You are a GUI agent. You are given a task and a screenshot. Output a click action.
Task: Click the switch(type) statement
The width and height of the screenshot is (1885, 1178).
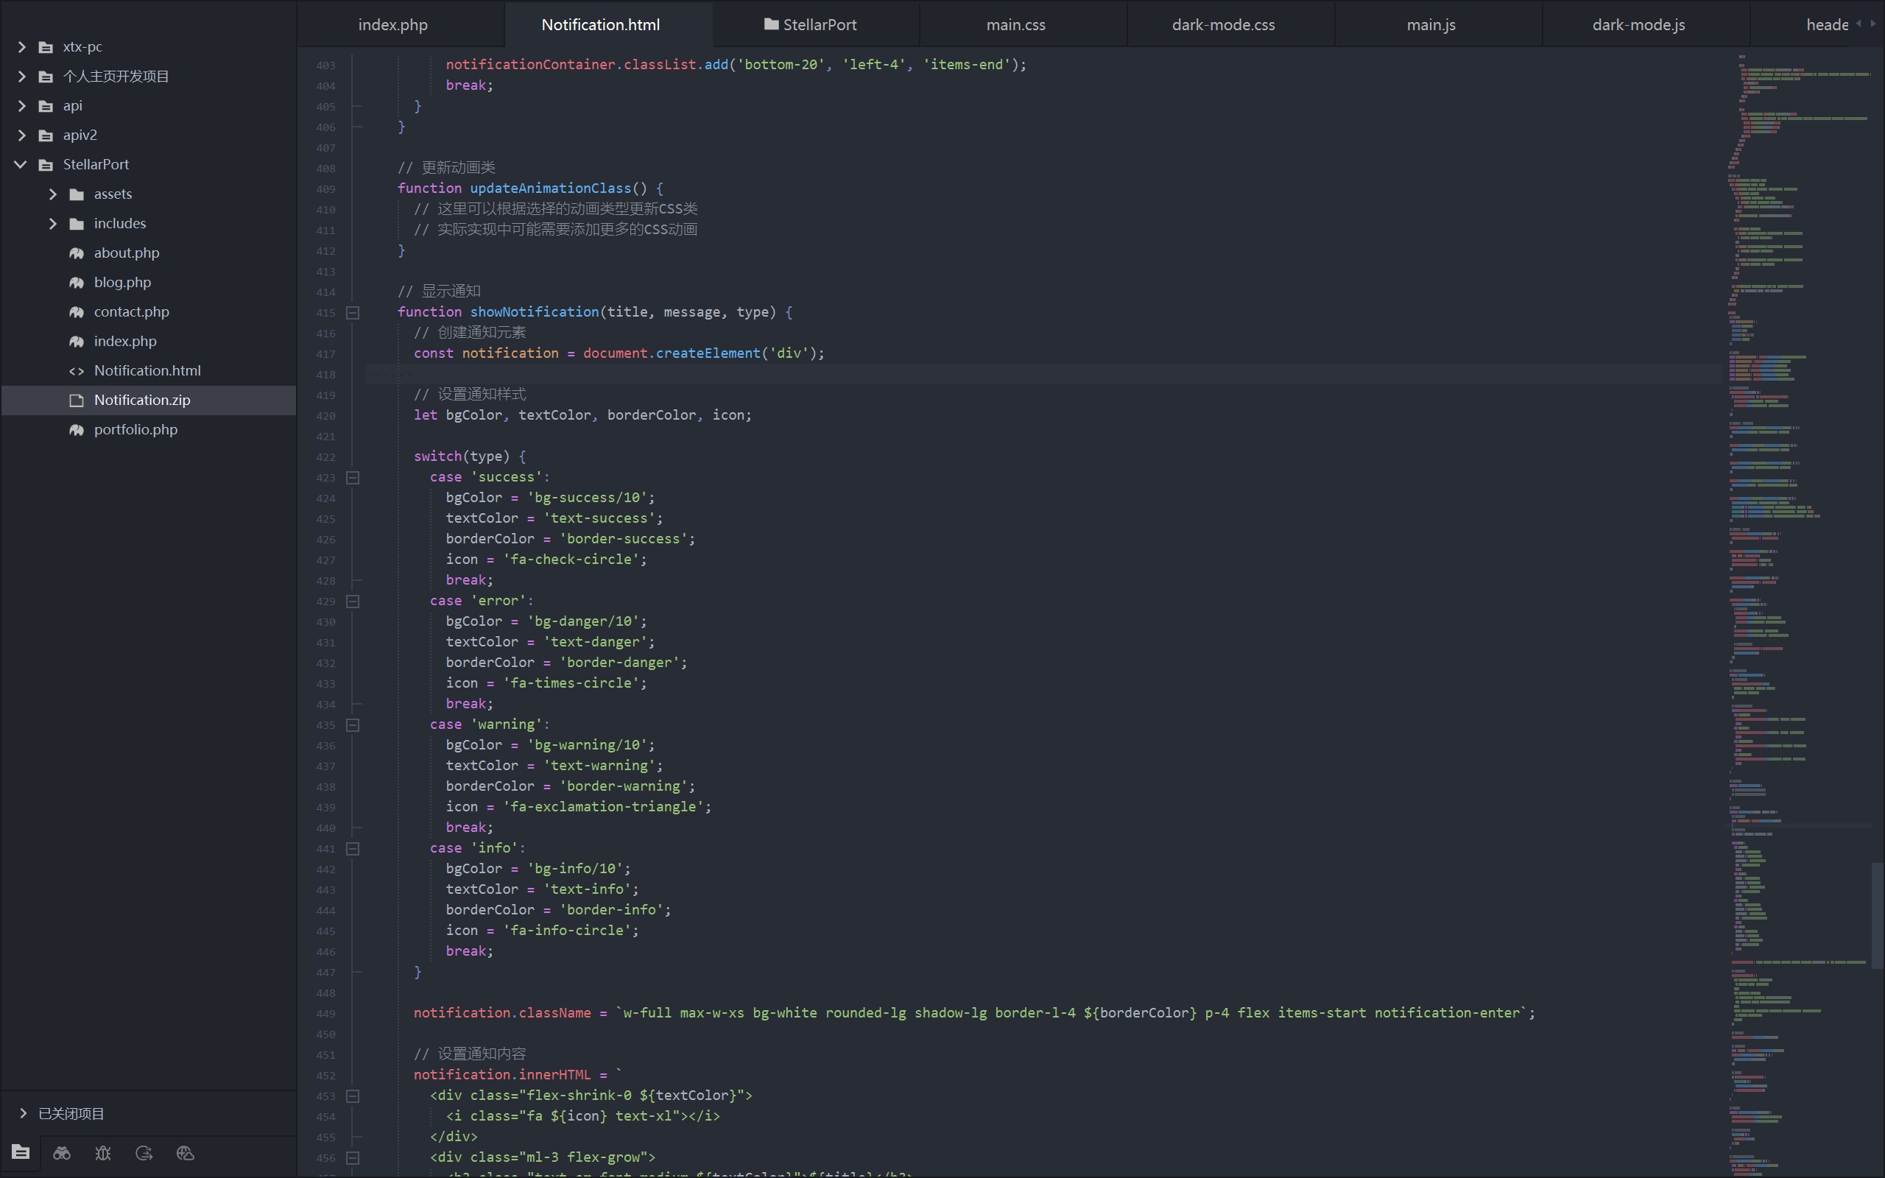[x=470, y=456]
